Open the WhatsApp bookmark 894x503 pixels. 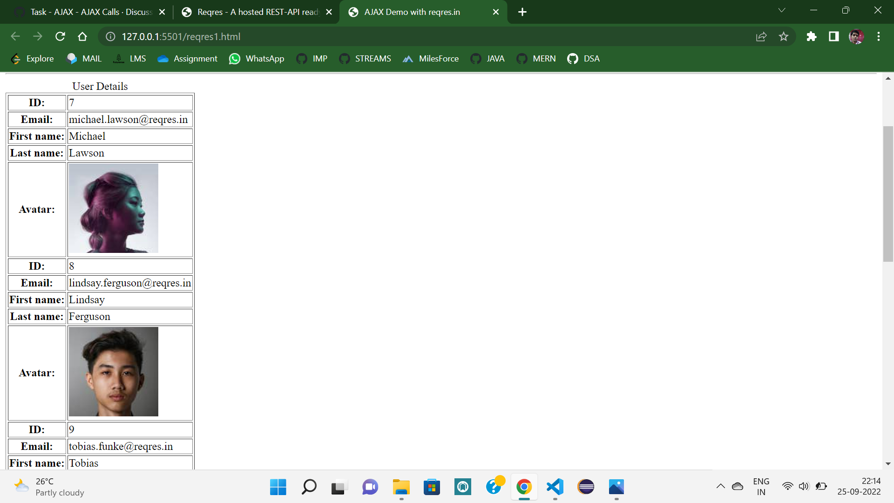tap(257, 59)
